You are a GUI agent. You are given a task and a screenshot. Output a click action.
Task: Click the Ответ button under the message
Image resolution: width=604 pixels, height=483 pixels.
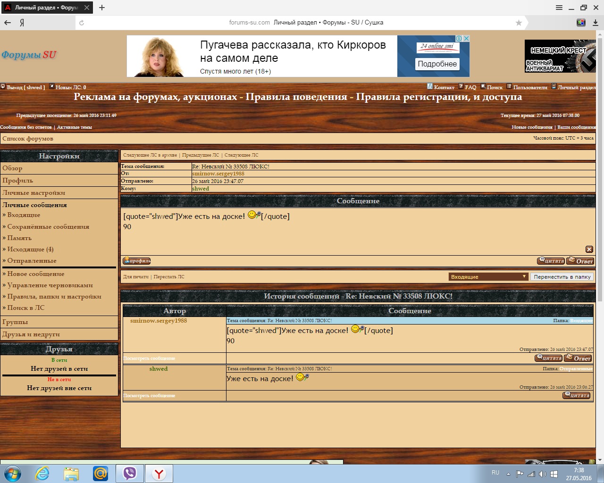point(580,261)
